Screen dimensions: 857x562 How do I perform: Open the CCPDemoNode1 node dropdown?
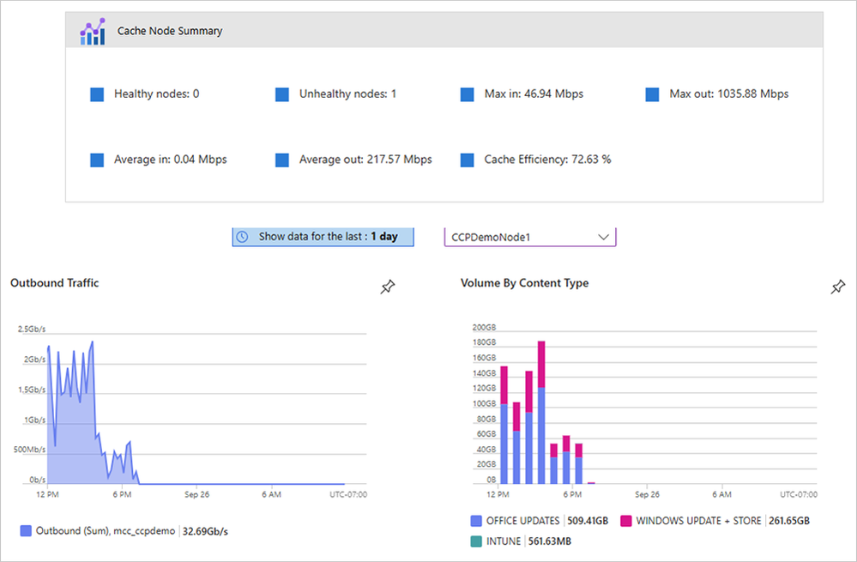point(530,238)
